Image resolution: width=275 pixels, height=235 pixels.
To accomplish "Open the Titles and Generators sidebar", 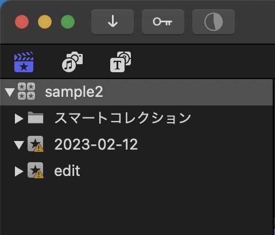I will [x=121, y=62].
